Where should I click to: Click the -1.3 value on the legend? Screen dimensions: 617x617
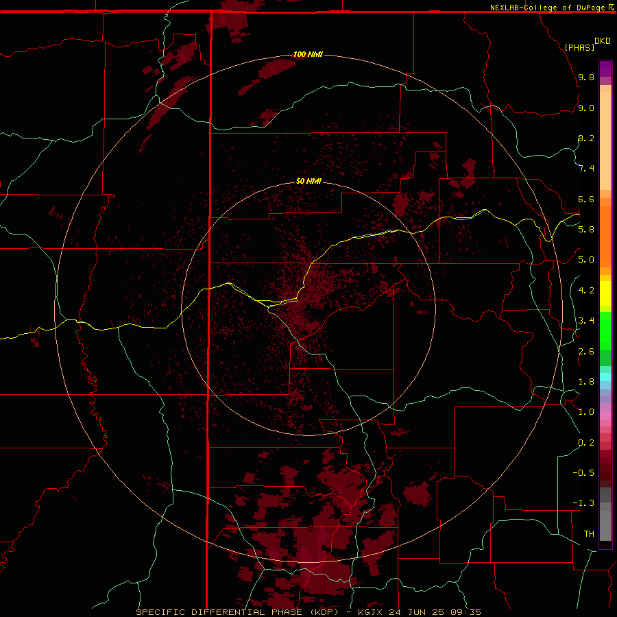click(583, 503)
